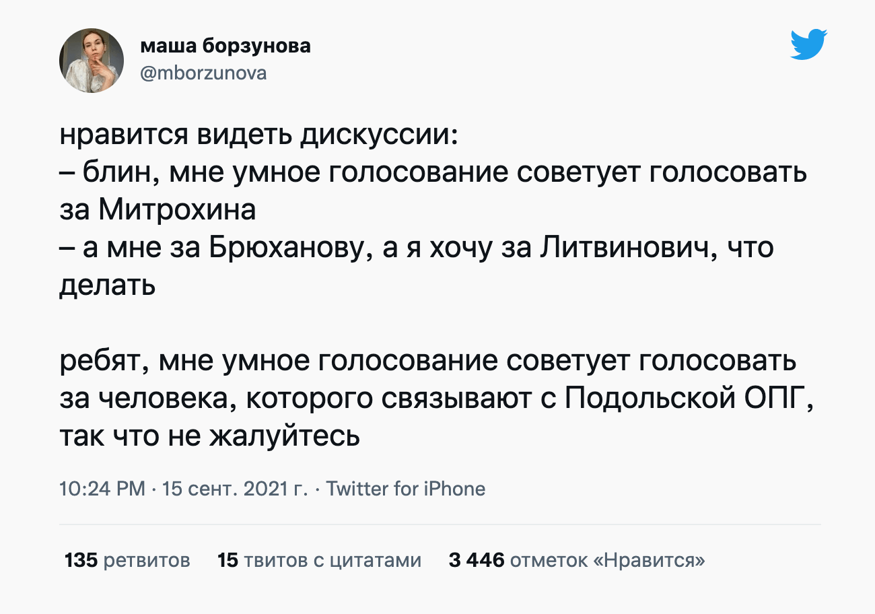
Task: Click the word "делать" in the tweet
Action: [108, 286]
